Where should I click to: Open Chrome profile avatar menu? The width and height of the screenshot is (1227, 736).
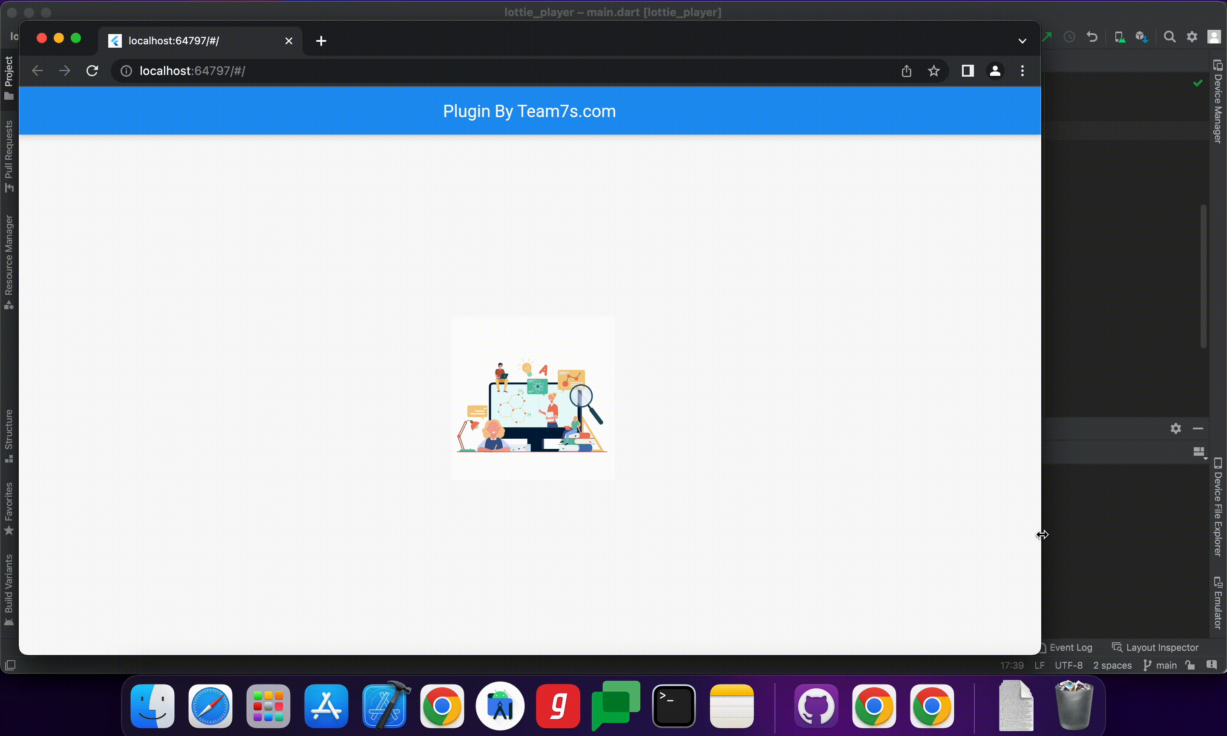point(995,71)
